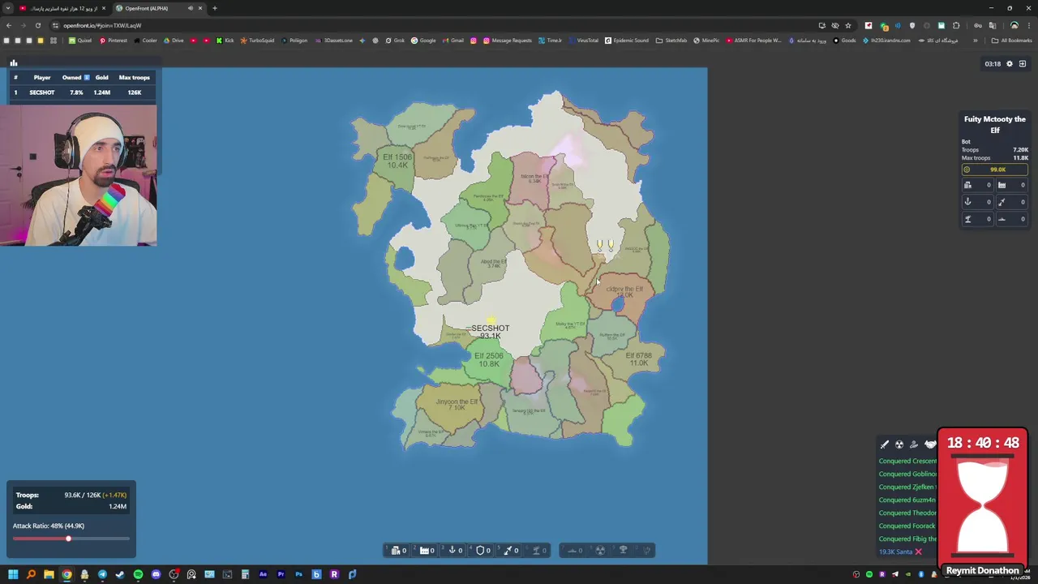The image size is (1038, 584).
Task: Open the leaderboard bar-chart icon
Action: click(14, 62)
